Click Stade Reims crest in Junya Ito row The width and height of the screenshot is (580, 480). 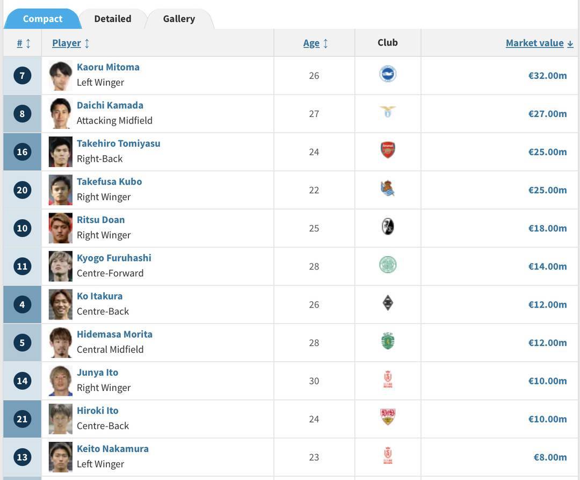pos(388,379)
